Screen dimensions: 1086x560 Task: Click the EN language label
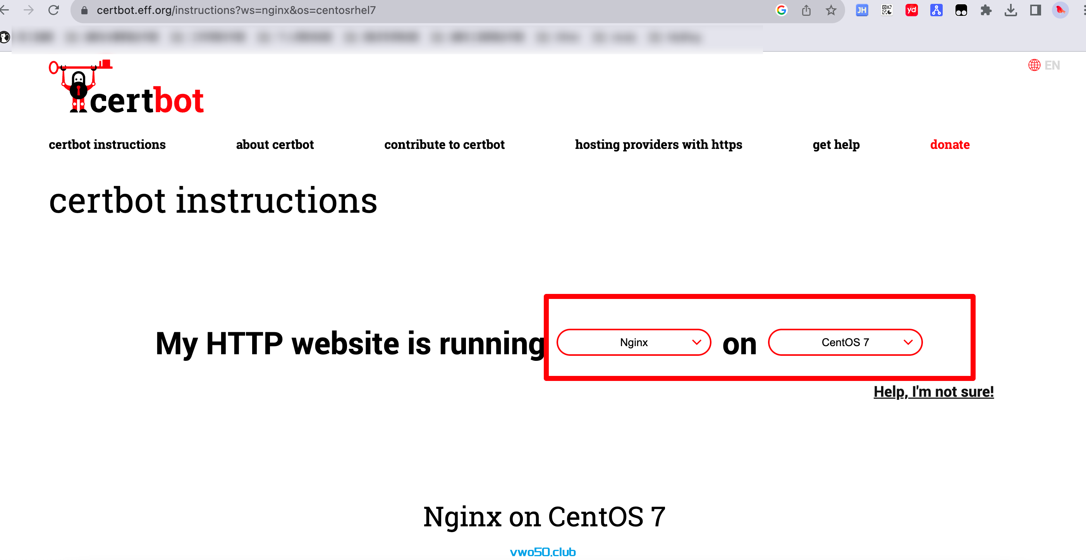click(x=1052, y=65)
